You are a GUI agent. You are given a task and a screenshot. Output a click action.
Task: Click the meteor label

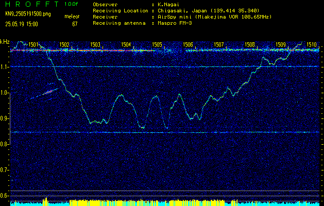[x=72, y=16]
